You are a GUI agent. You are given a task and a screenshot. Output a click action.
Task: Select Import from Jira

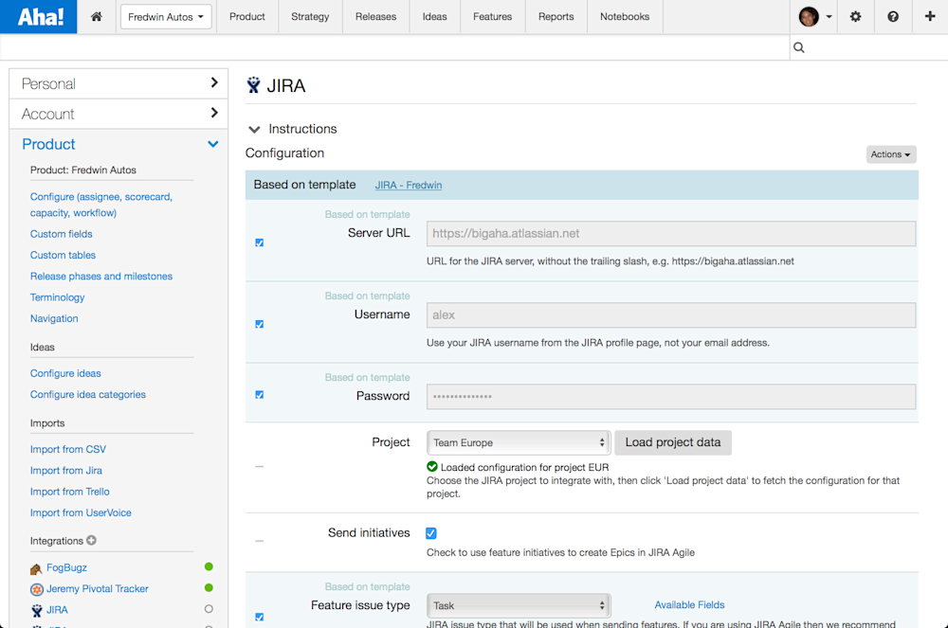[66, 471]
